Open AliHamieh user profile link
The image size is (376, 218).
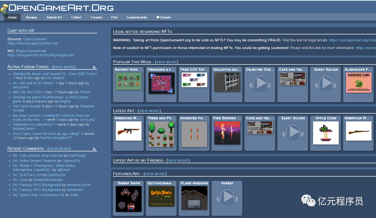click(75, 190)
